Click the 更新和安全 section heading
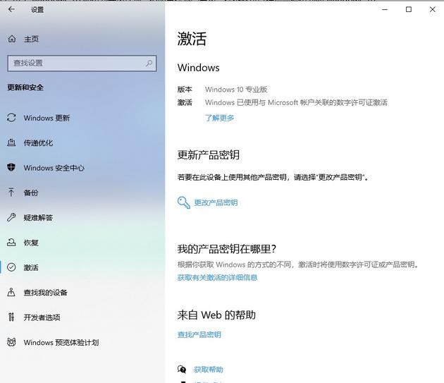The image size is (444, 383). (25, 87)
